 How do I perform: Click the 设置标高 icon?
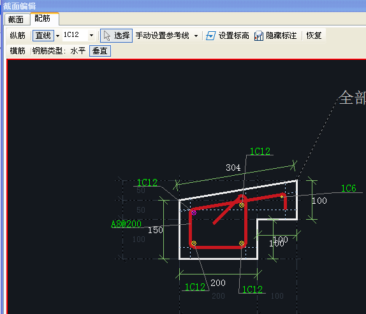pos(211,36)
